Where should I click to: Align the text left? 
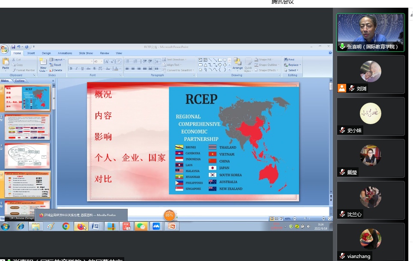[128, 68]
